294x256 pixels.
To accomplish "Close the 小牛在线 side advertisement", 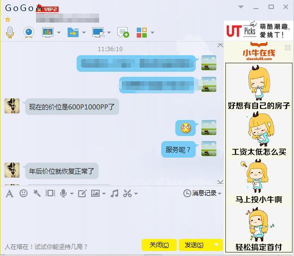I will [x=287, y=47].
